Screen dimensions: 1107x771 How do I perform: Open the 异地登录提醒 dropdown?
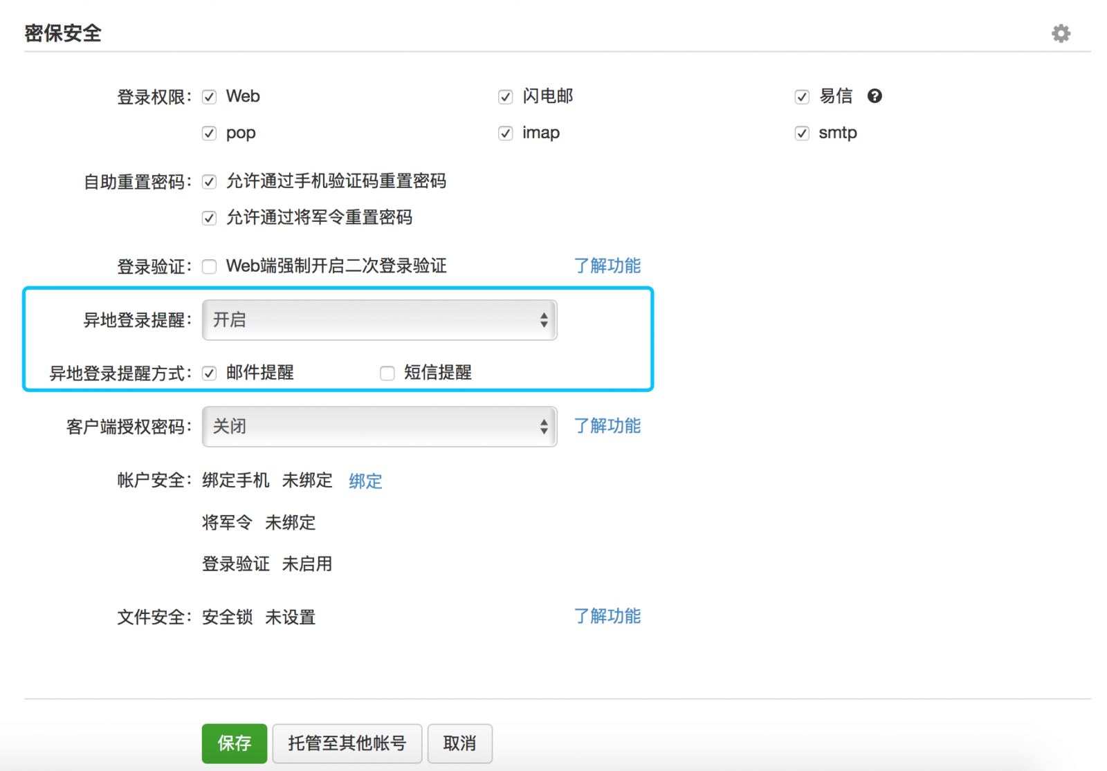pos(379,319)
